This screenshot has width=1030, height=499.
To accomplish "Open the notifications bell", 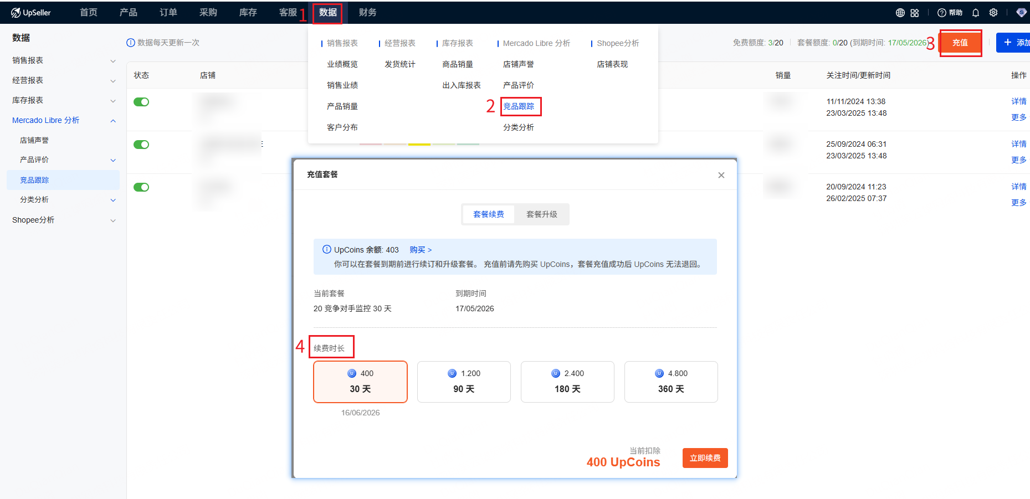I will point(976,13).
